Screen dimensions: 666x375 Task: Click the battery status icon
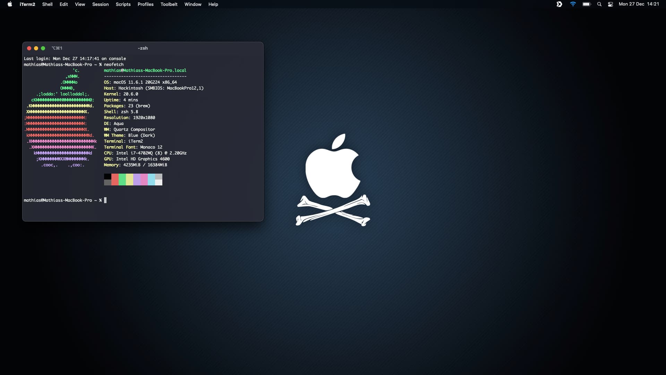(x=587, y=4)
